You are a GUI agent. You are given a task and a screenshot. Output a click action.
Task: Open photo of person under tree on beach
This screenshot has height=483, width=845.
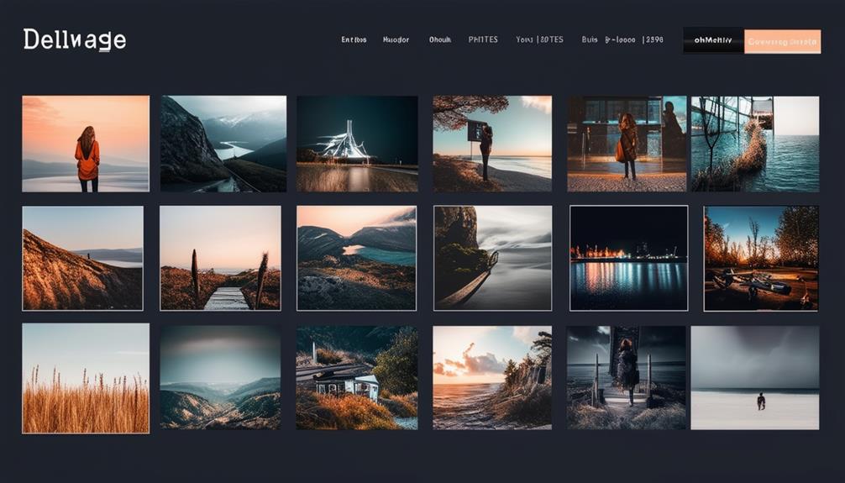492,144
